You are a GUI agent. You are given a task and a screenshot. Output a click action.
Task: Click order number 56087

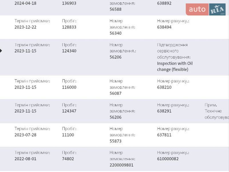pos(116,93)
